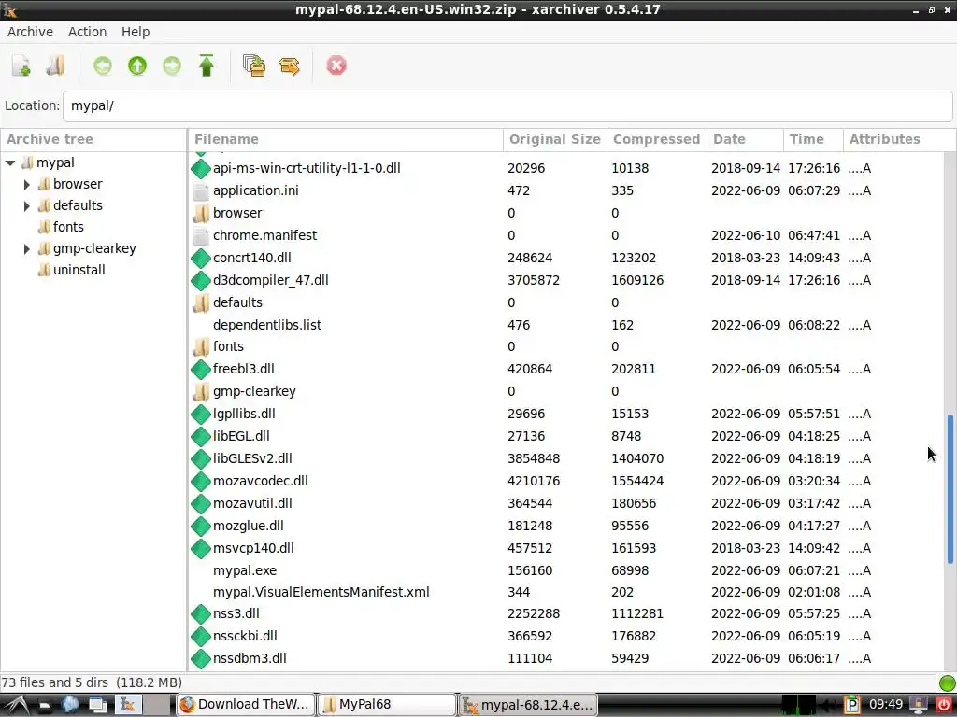Select dependentlibs.list in file list
Image resolution: width=957 pixels, height=717 pixels.
click(267, 325)
